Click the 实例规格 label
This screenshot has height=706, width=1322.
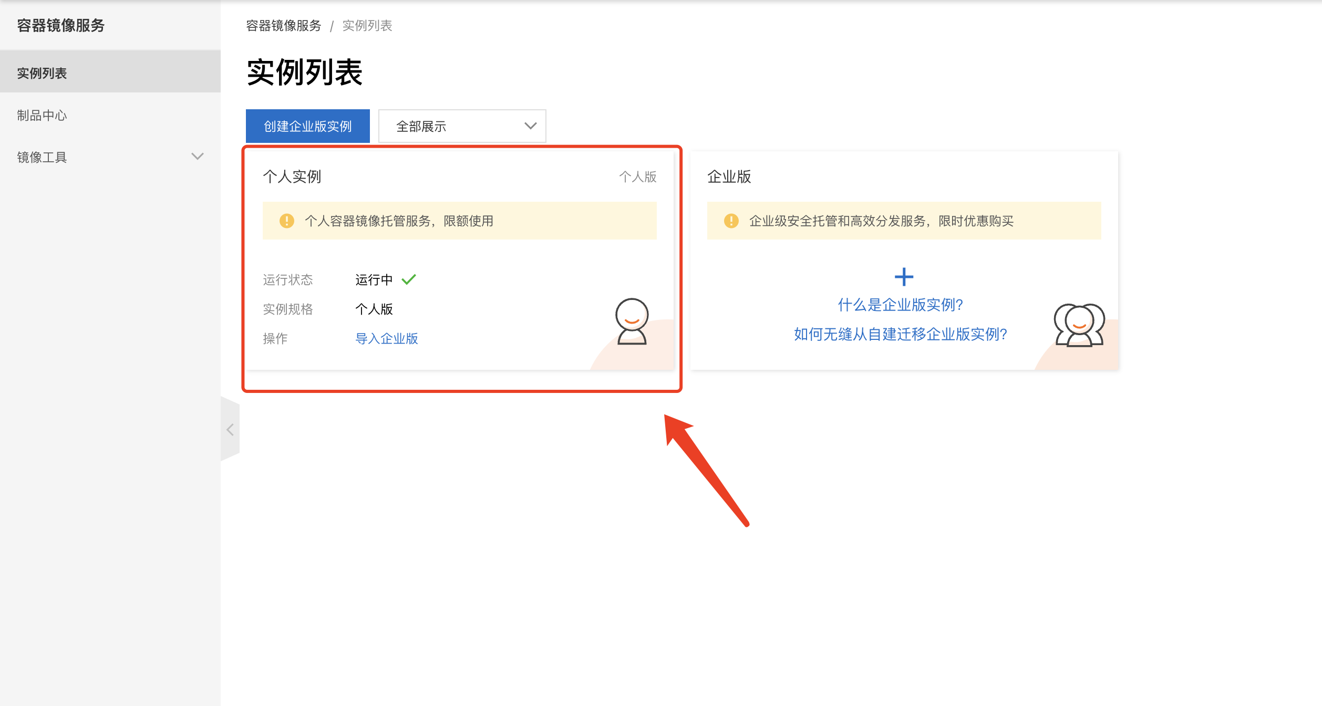click(x=288, y=309)
